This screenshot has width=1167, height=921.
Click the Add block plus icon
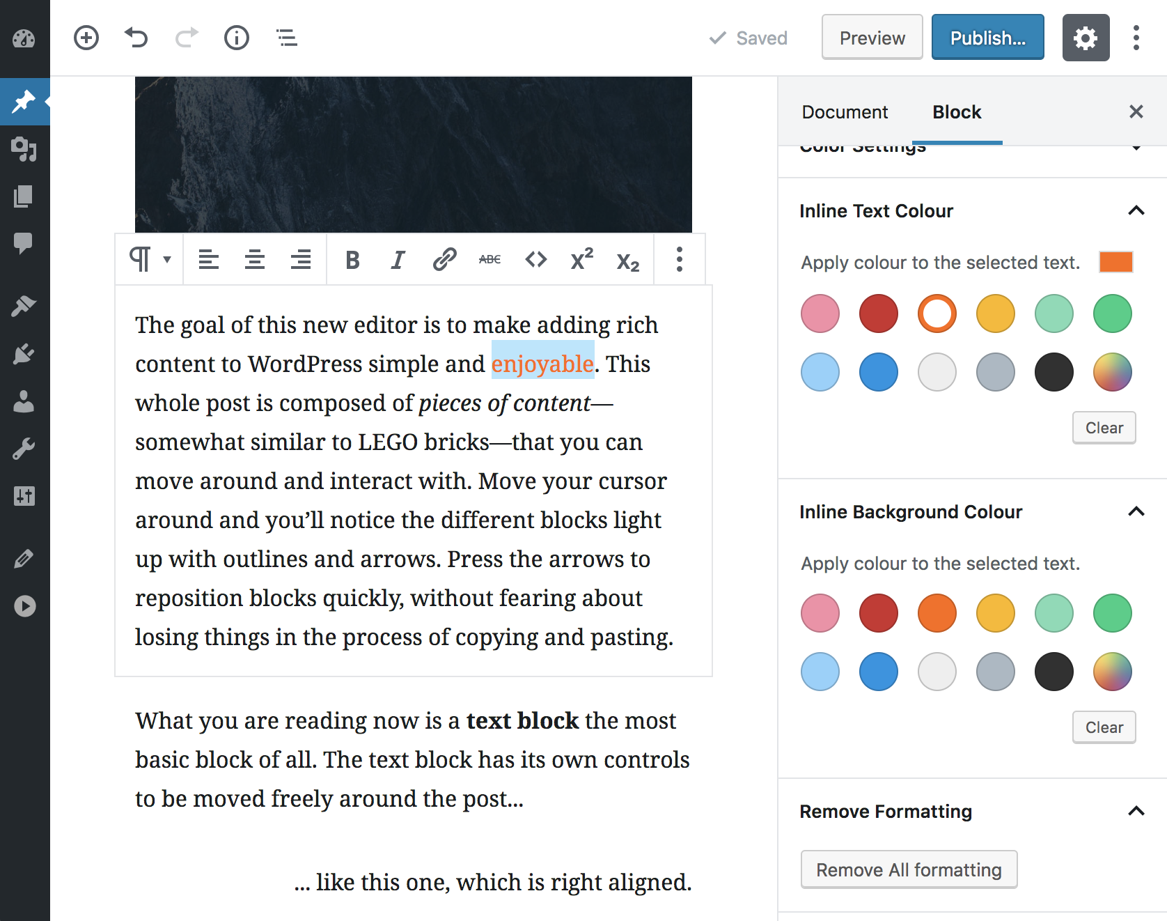coord(86,38)
